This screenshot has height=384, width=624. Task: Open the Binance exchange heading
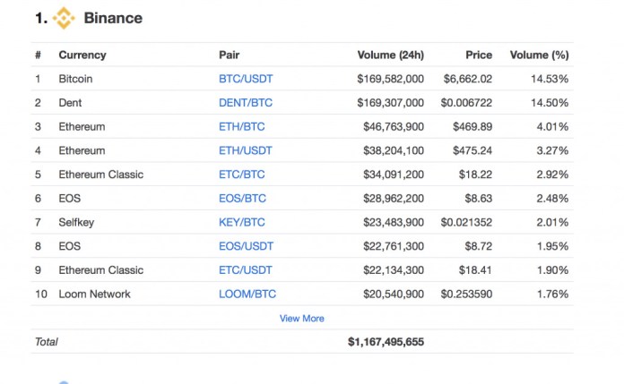click(x=113, y=18)
